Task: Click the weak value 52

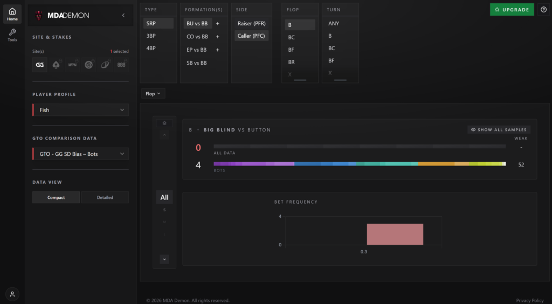Action: (x=521, y=164)
